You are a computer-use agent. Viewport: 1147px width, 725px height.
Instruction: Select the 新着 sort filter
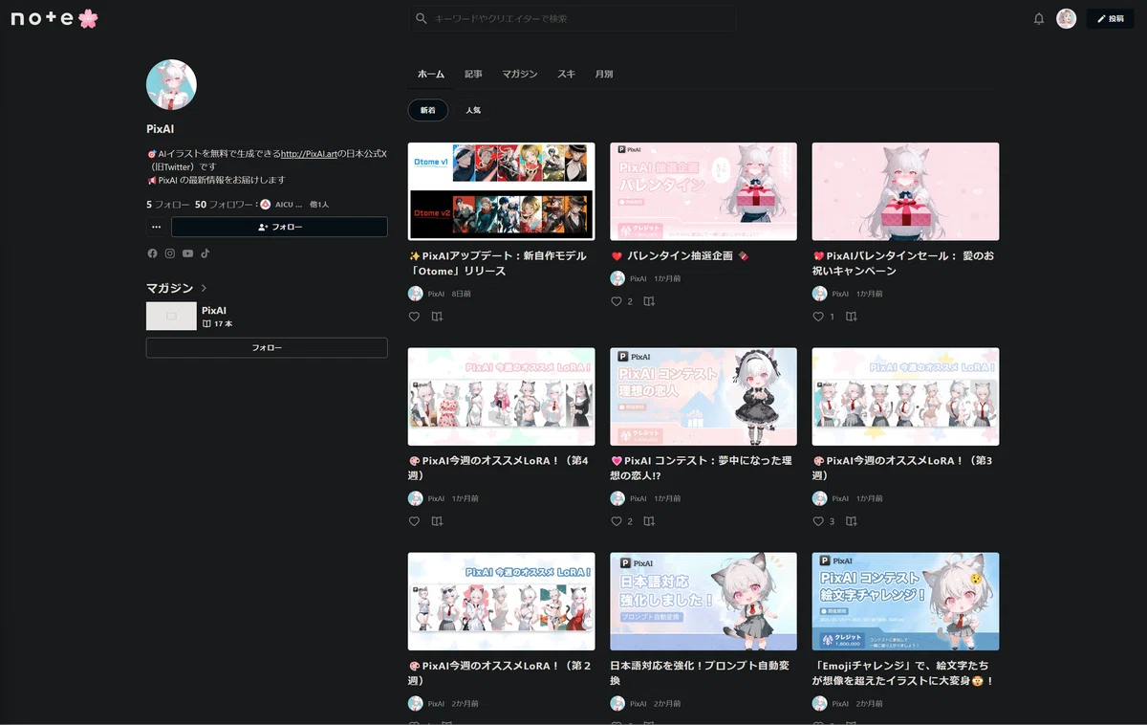pyautogui.click(x=428, y=110)
